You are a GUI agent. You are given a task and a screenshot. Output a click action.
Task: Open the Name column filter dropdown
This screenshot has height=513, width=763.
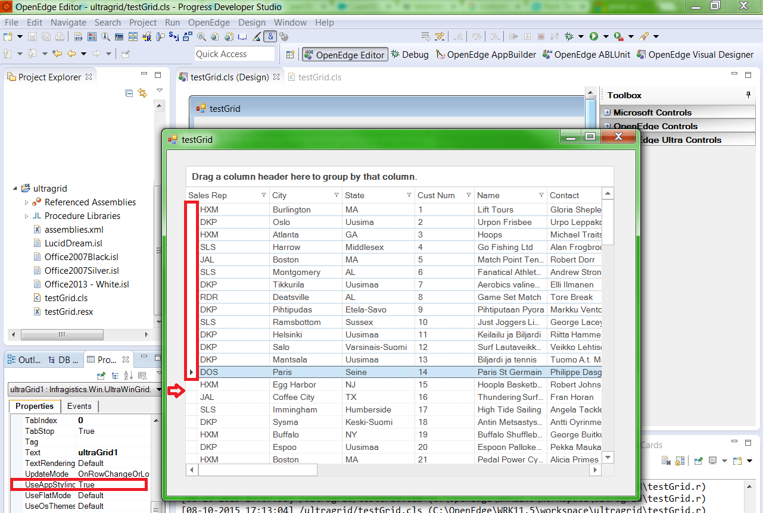[541, 195]
